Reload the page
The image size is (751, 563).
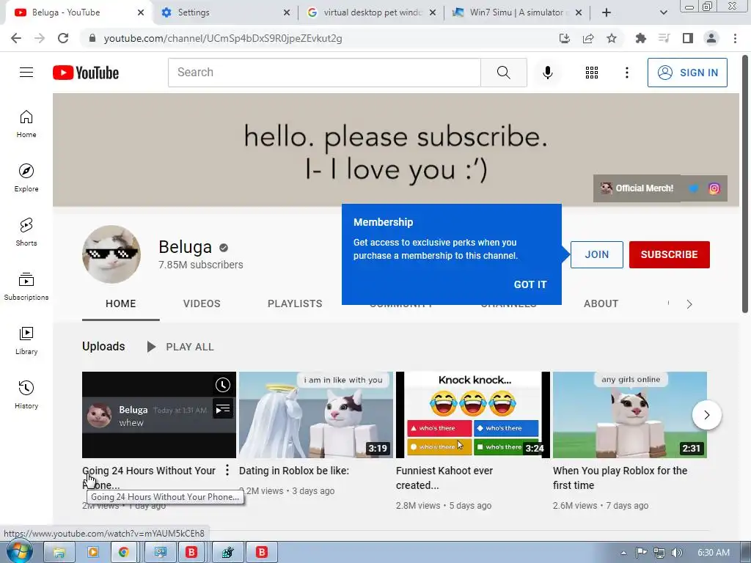[x=63, y=38]
